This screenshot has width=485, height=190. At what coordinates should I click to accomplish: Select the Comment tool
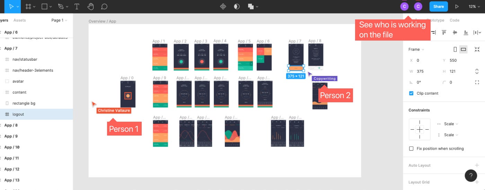pos(104,6)
